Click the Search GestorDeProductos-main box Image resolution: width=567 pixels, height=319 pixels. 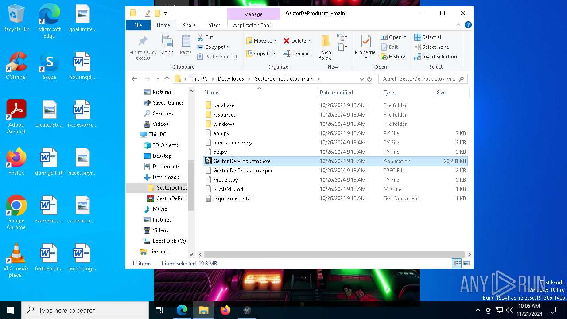pos(423,79)
